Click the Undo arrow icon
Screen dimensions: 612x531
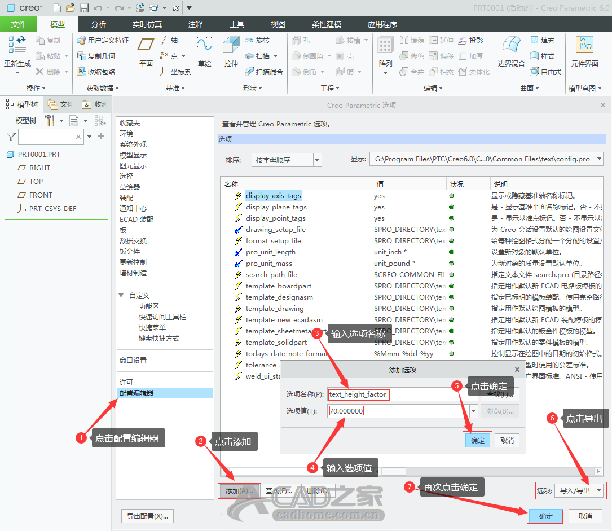(x=98, y=8)
